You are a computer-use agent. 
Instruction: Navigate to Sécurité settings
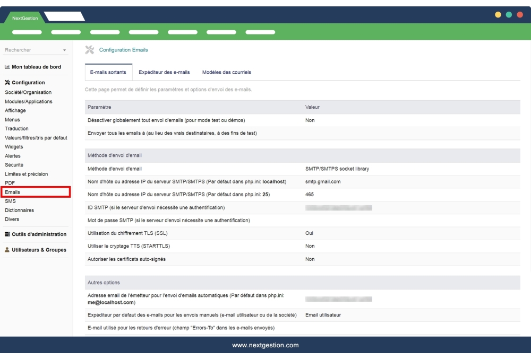point(14,165)
